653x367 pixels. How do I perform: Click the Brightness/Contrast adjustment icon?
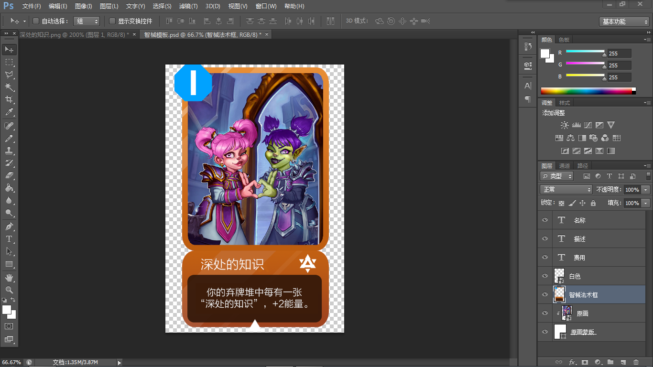coord(565,125)
